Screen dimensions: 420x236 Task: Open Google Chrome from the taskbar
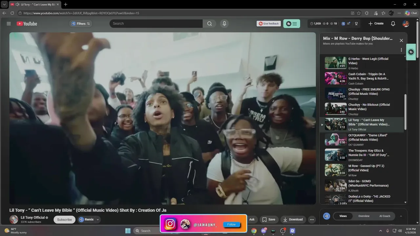tap(254, 231)
